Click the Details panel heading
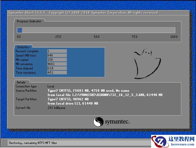196x148 pixels. point(21,82)
